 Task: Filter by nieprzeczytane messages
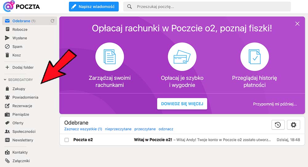click(x=118, y=129)
